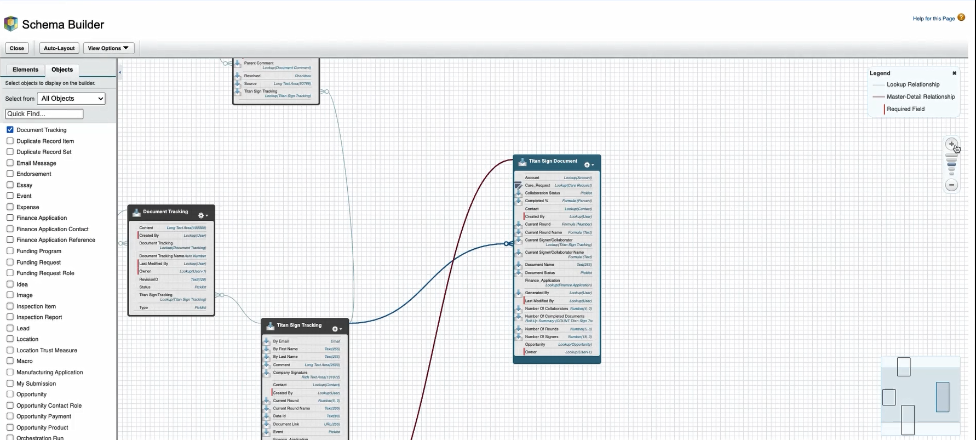
Task: Click the Titan Sign Tracking object header icon
Action: click(270, 326)
